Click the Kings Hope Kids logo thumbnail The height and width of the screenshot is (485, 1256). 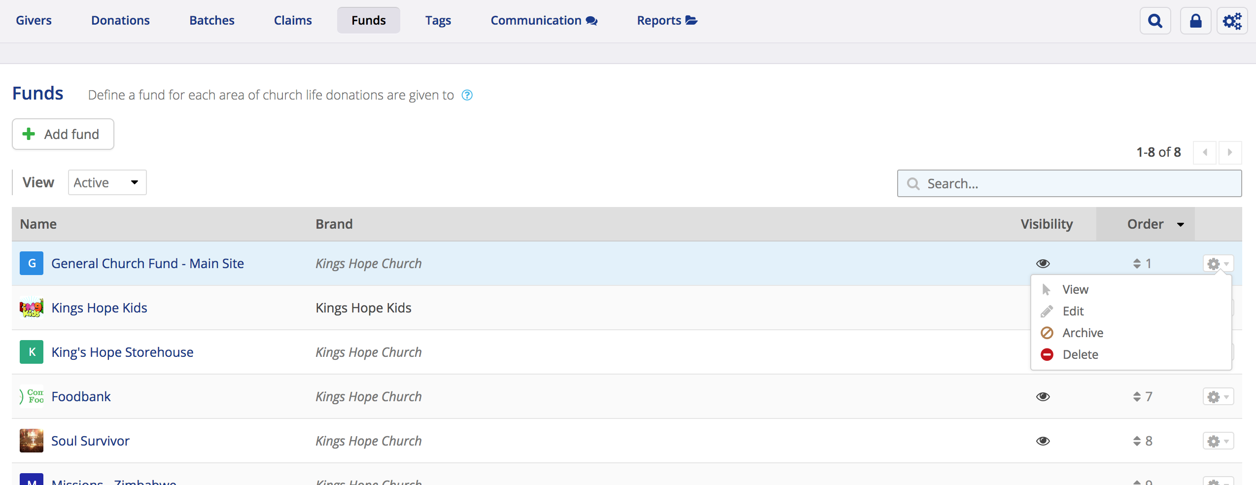tap(32, 308)
